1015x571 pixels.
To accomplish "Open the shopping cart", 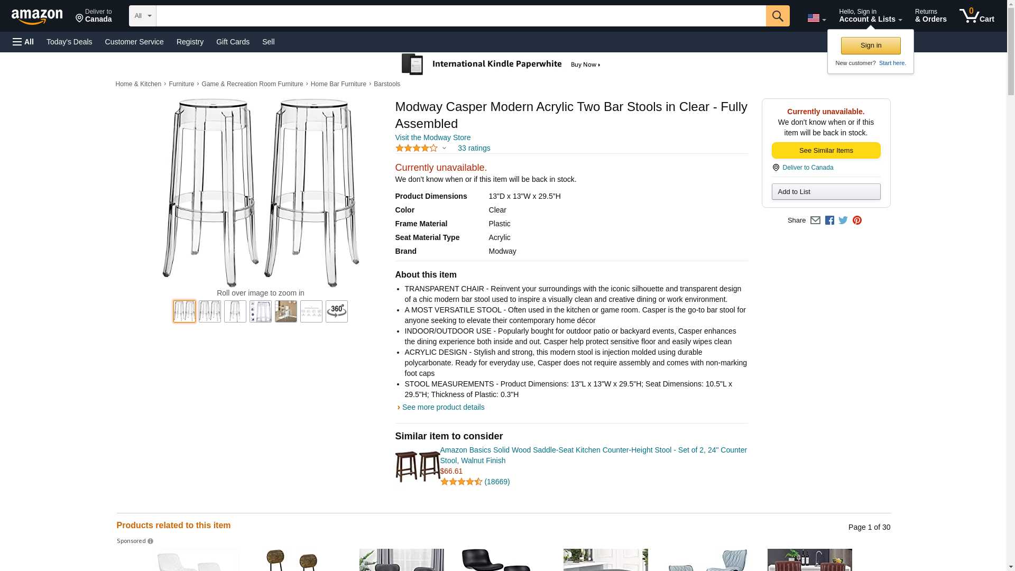I will point(976,16).
